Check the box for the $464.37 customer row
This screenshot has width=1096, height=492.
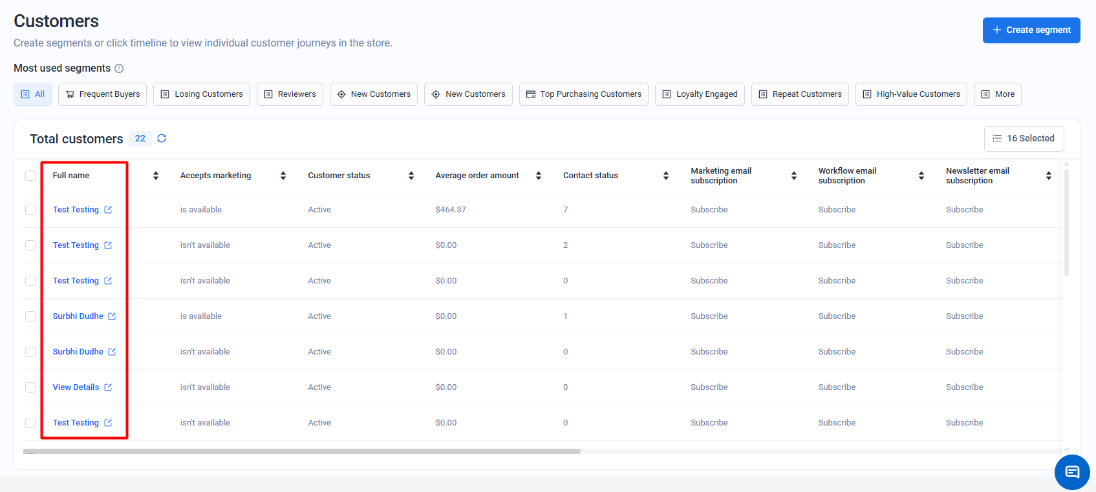30,210
